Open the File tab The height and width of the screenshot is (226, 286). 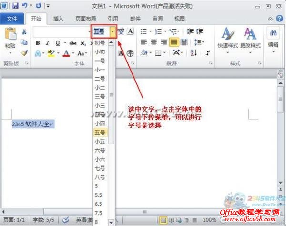click(11, 19)
